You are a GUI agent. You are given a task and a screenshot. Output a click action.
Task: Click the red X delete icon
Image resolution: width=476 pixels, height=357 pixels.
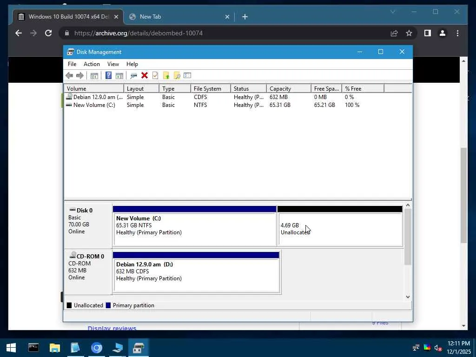tap(145, 75)
